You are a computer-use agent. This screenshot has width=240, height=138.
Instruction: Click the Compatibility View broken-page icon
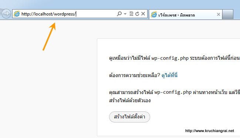tap(131, 14)
